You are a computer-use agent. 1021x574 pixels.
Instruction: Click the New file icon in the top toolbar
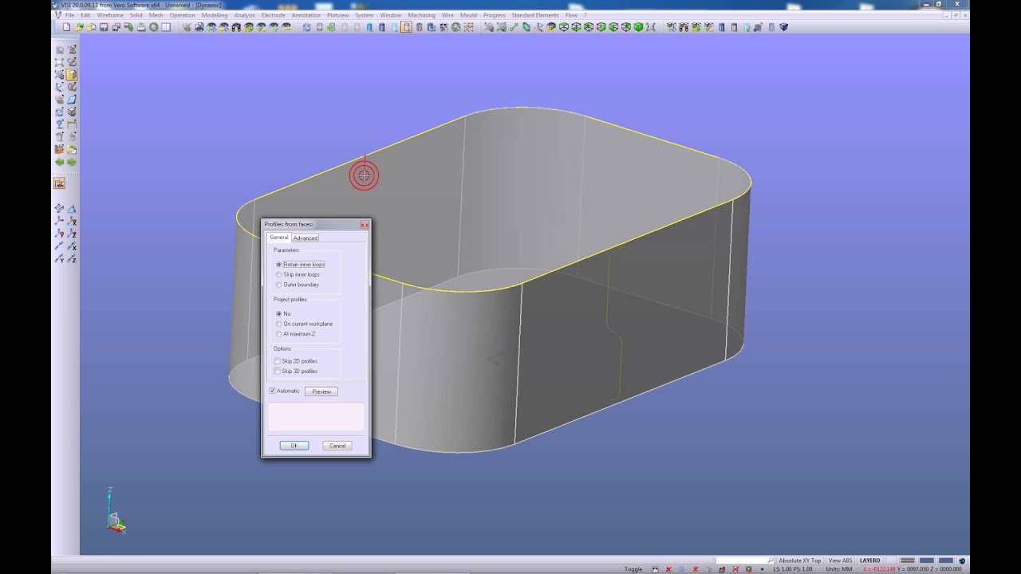(x=67, y=27)
